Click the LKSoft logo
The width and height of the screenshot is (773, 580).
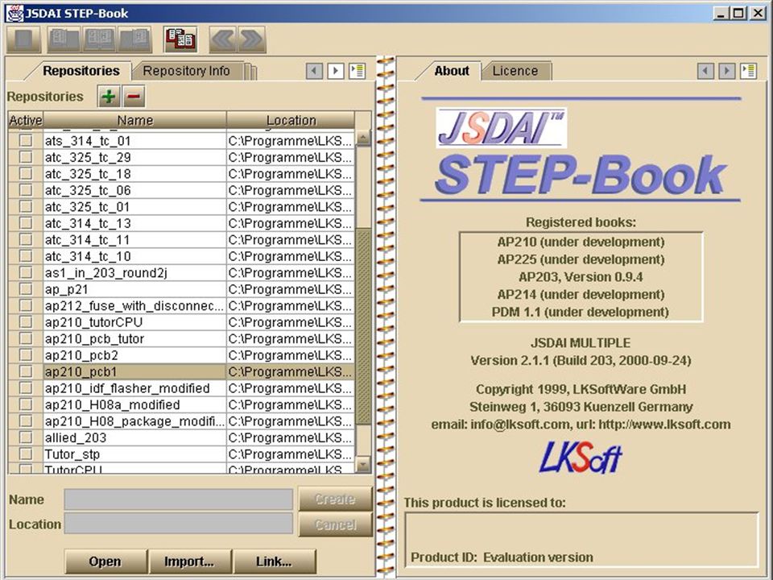pyautogui.click(x=580, y=458)
